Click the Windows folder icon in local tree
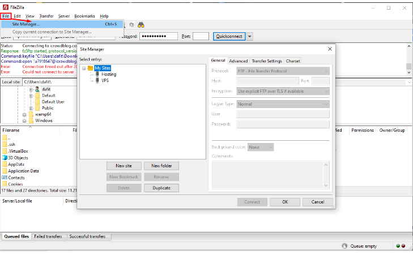The image size is (413, 255). point(31,120)
